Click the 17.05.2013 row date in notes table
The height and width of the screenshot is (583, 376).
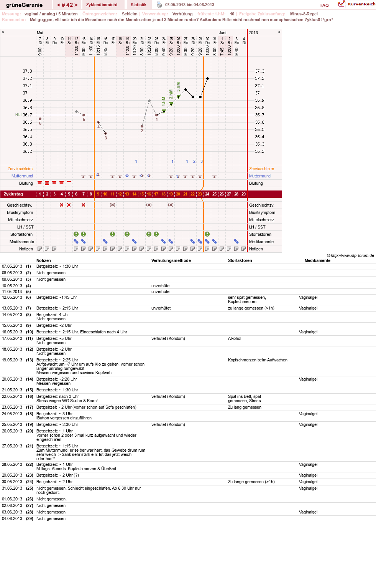[12, 338]
